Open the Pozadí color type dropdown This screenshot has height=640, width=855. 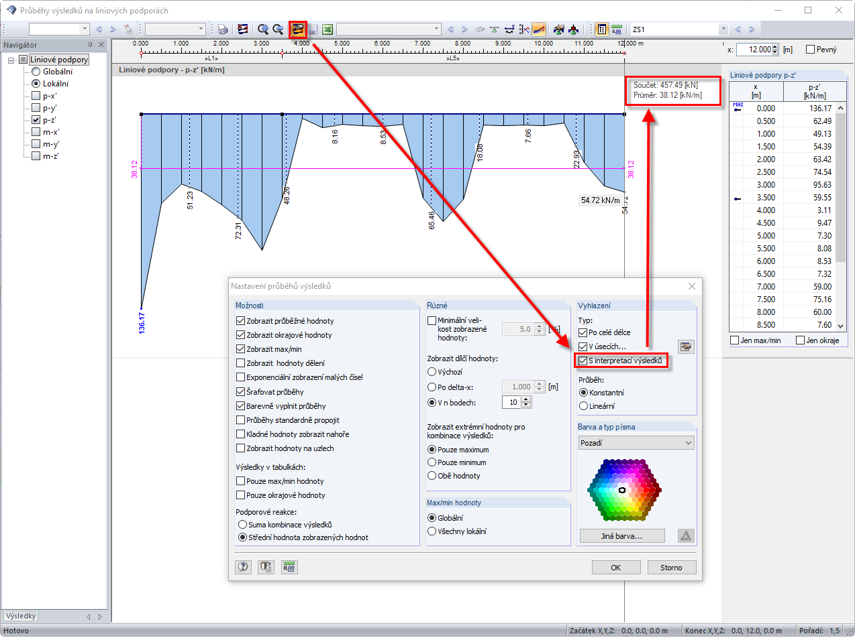pyautogui.click(x=636, y=443)
